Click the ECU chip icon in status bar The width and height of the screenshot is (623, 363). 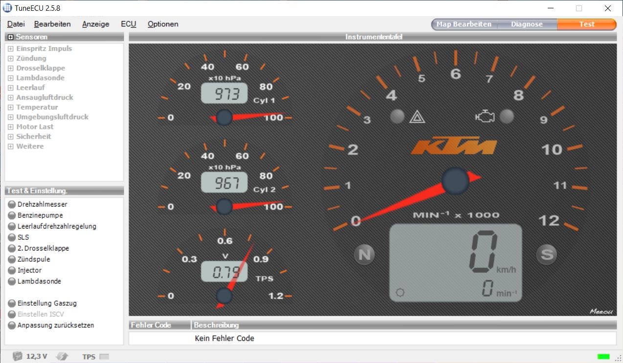coord(18,356)
